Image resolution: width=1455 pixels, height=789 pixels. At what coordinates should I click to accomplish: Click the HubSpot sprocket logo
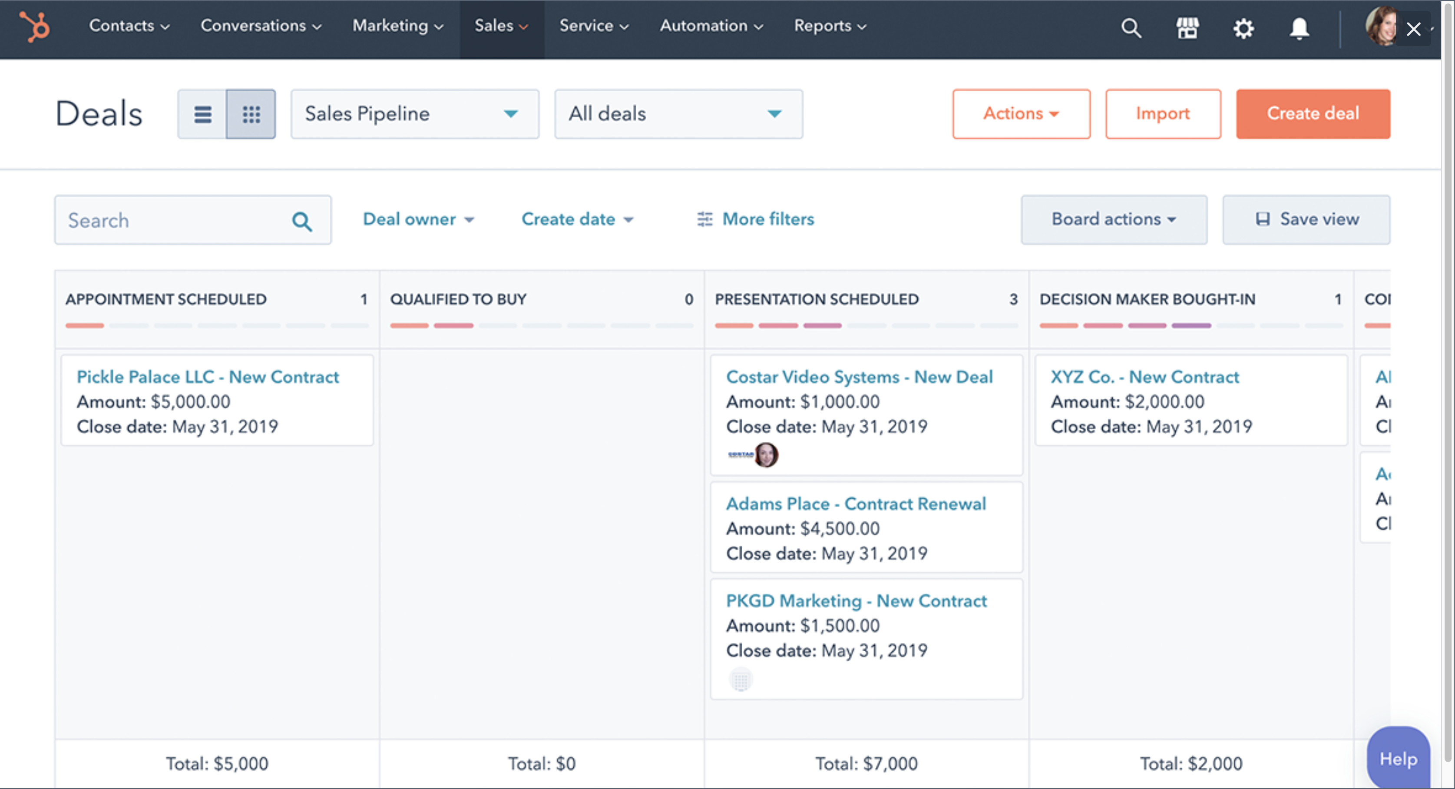[x=35, y=27]
